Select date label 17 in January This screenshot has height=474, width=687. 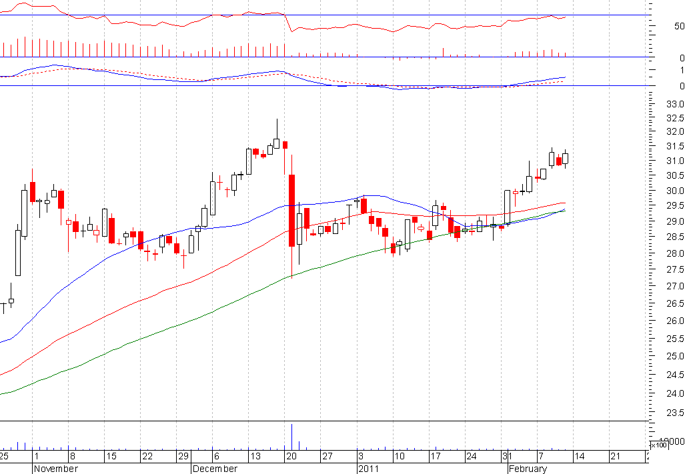tap(435, 456)
